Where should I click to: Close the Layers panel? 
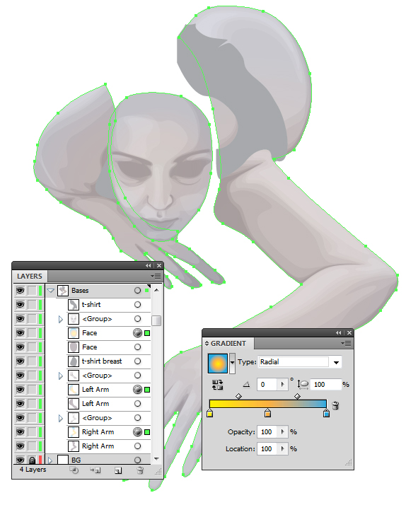click(159, 266)
